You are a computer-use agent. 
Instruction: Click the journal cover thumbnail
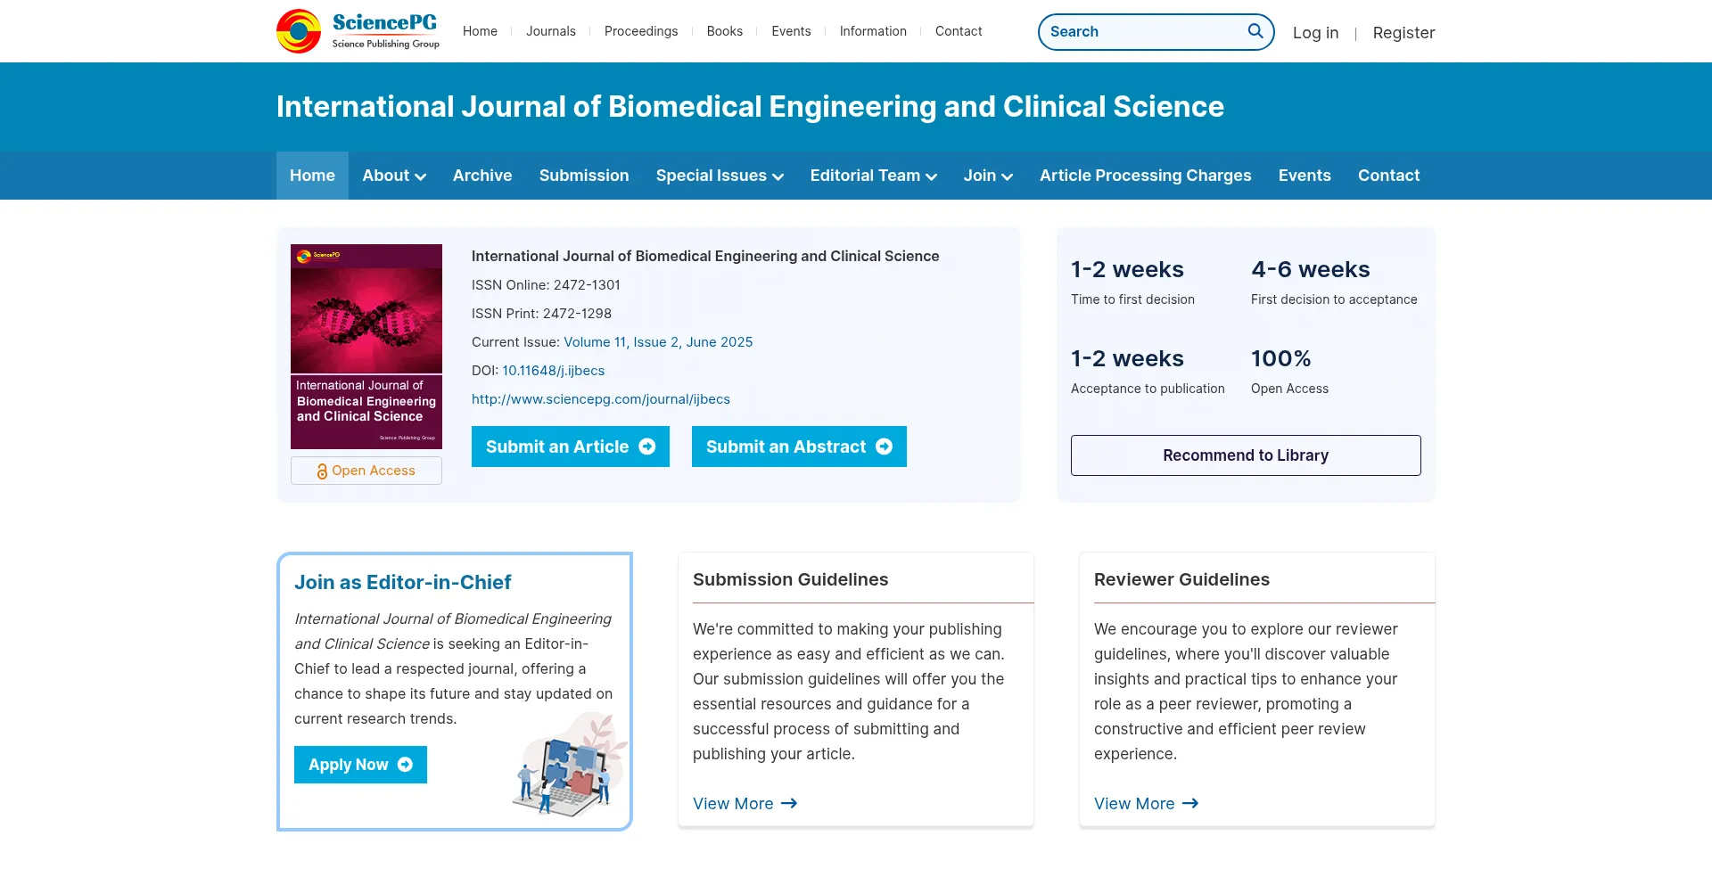366,346
